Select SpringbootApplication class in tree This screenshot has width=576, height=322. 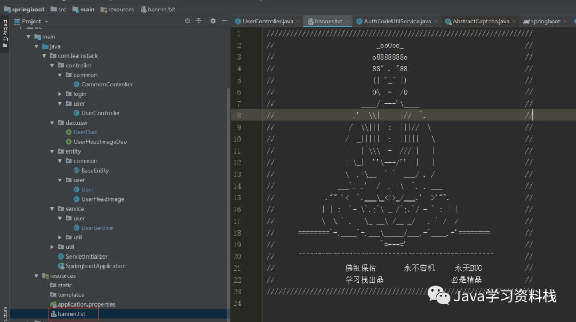coord(95,266)
